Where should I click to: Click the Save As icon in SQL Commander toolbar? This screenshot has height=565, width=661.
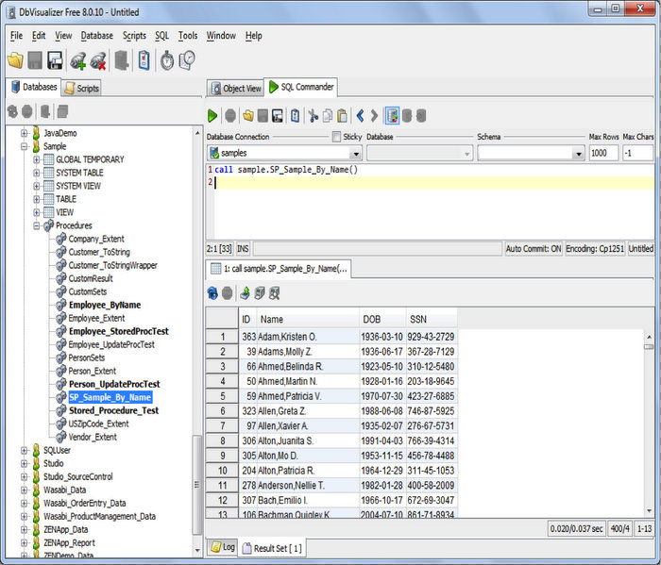(277, 116)
